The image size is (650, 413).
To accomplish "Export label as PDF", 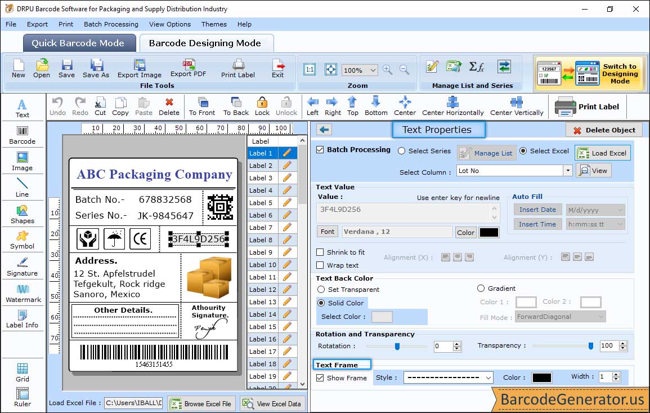I will (x=188, y=68).
